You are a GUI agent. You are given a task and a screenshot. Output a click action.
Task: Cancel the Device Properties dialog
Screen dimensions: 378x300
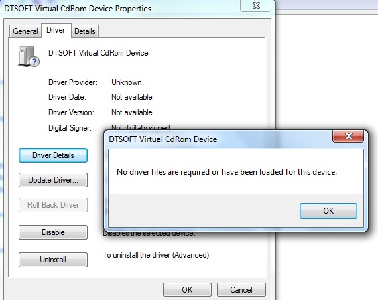[241, 290]
